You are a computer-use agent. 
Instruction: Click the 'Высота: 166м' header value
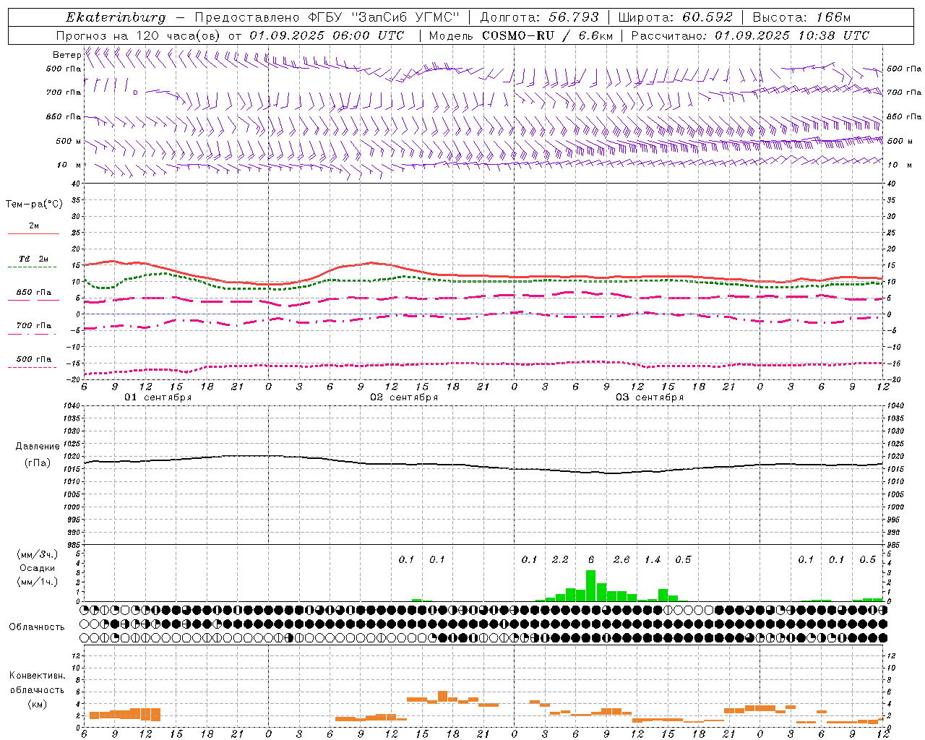801,17
